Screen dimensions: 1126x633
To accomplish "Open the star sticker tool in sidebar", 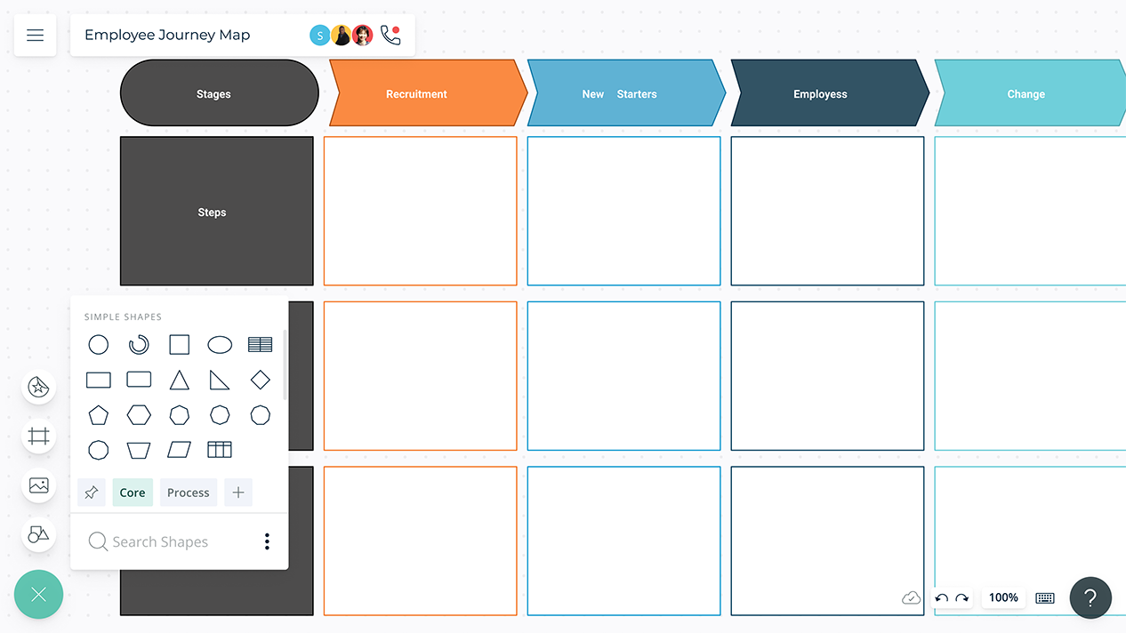I will click(x=38, y=387).
